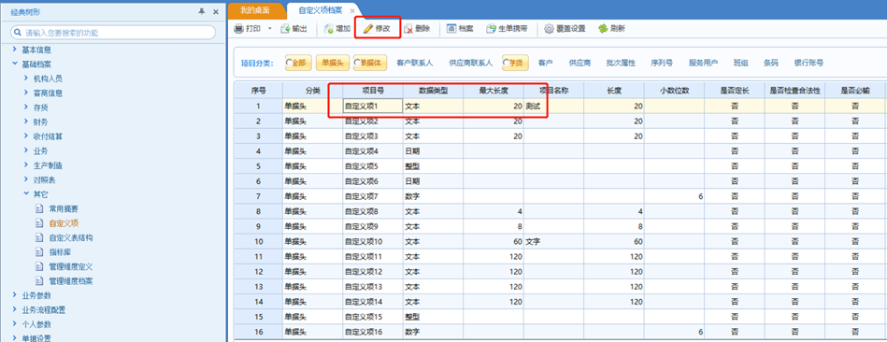The image size is (887, 342).
Task: Click the function search box
Action: 113,33
